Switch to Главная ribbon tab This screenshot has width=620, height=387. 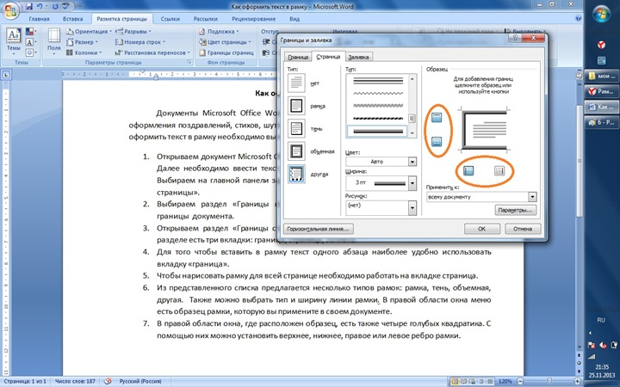(x=39, y=19)
